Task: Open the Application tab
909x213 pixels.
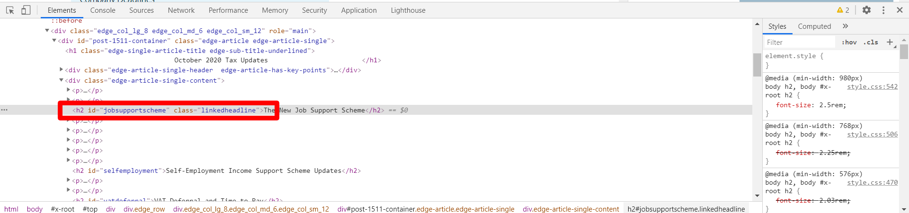Action: point(359,10)
